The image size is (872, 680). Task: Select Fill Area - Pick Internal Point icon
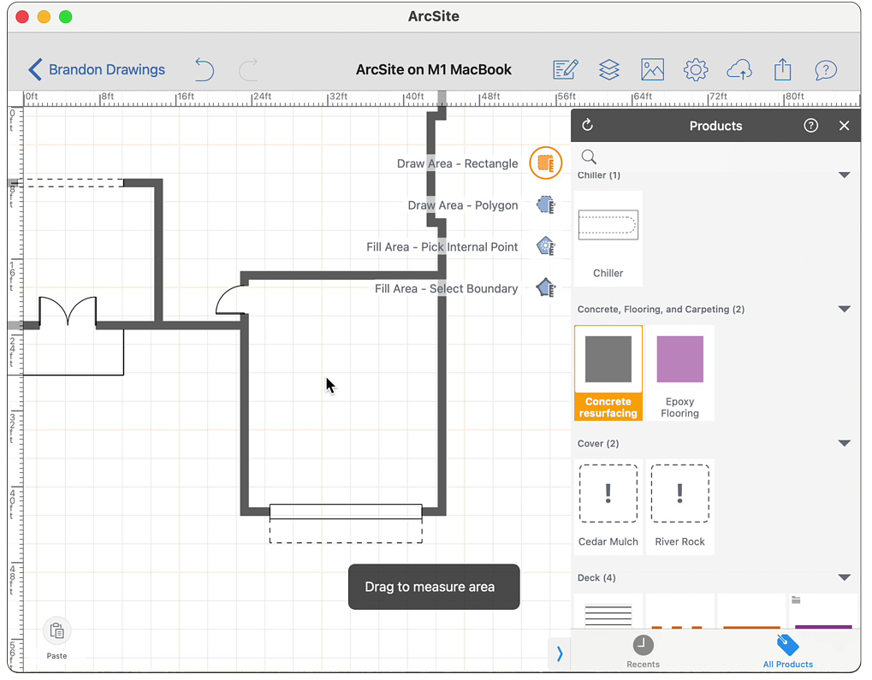[x=546, y=246]
